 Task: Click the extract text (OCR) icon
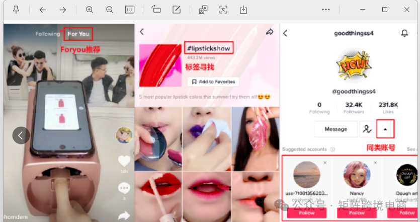point(223,10)
